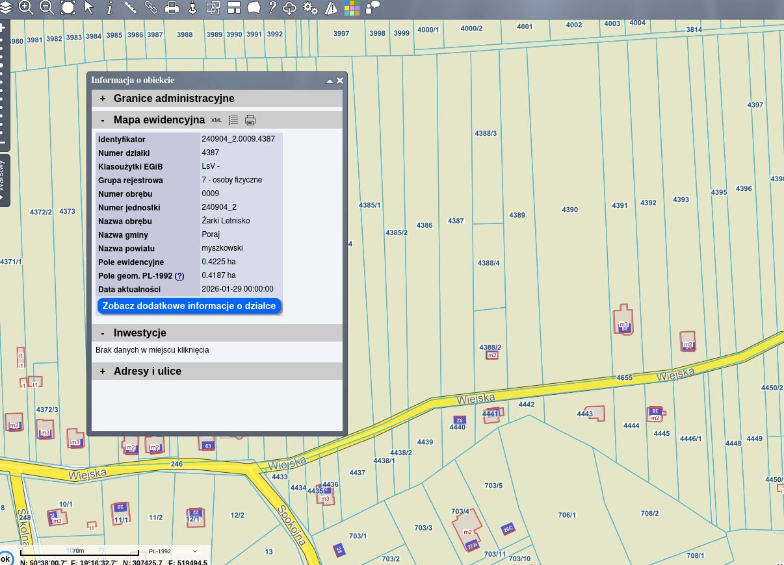The height and width of the screenshot is (565, 784).
Task: Select the arrow pointer tool
Action: coord(89,8)
